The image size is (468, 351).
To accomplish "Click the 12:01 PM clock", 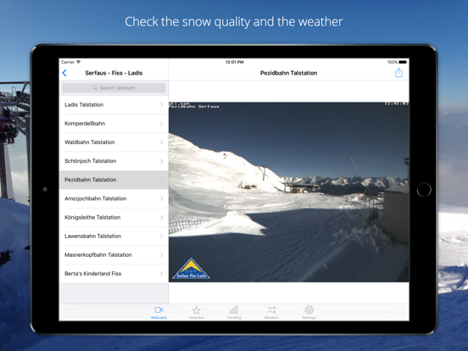I will pos(235,62).
